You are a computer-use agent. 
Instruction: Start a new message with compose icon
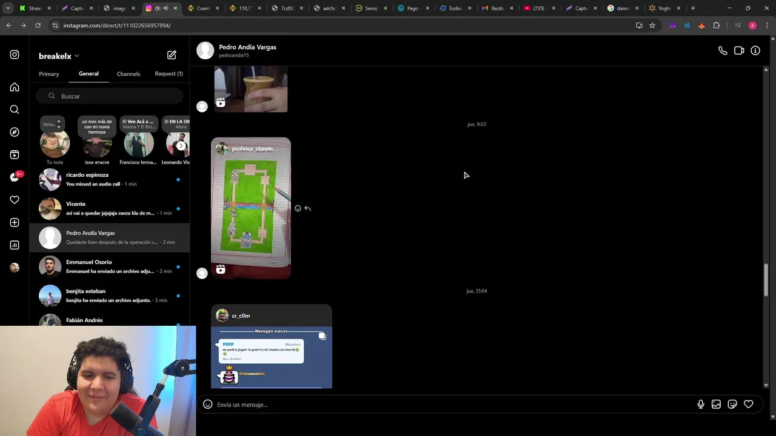coord(172,55)
